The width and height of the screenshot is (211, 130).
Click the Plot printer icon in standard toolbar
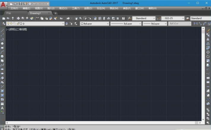[18, 18]
